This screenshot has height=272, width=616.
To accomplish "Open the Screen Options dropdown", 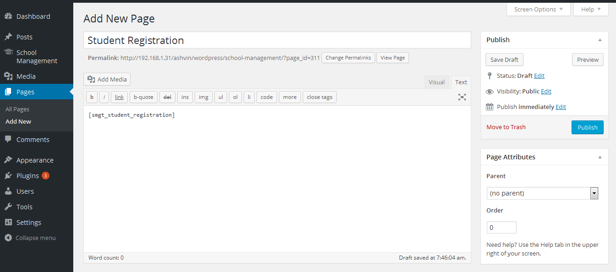I will 538,9.
